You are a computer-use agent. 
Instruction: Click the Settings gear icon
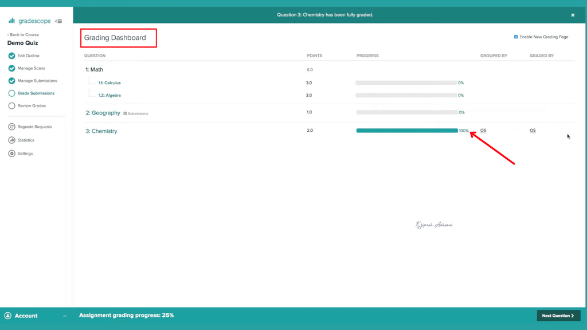click(11, 154)
